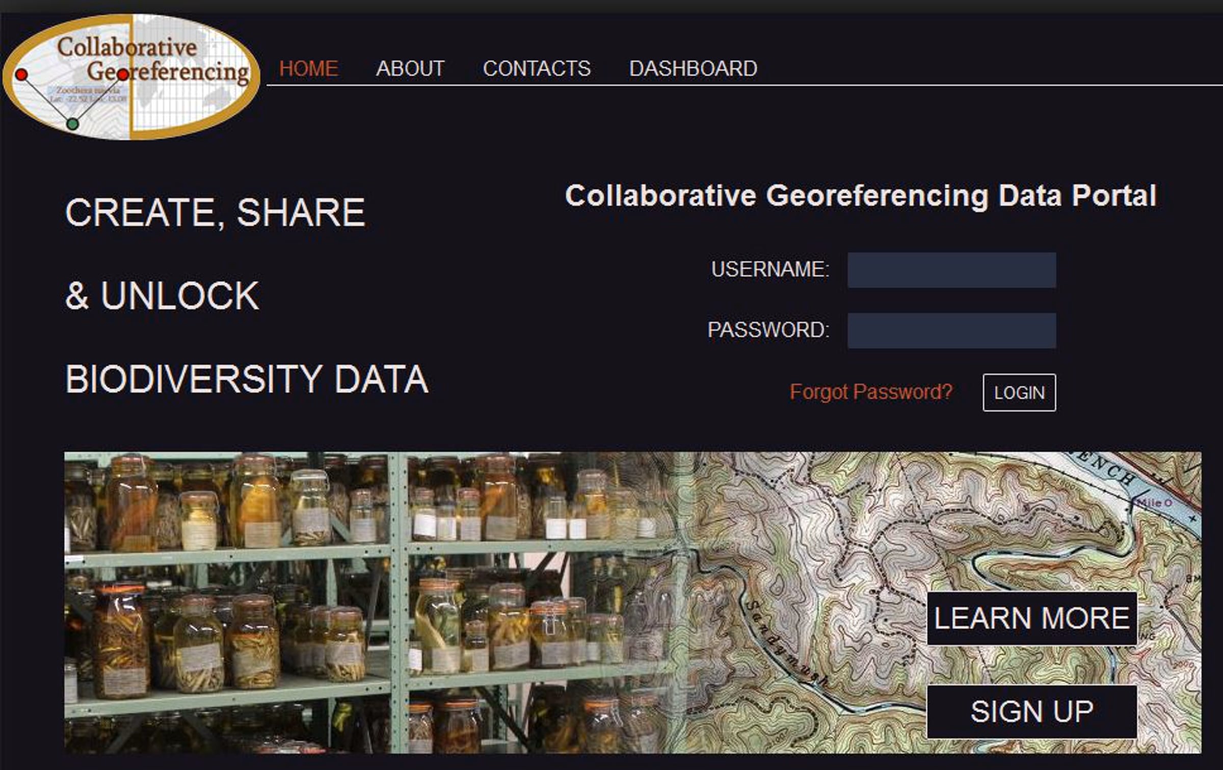
Task: Navigate to CONTACTS
Action: click(x=537, y=69)
